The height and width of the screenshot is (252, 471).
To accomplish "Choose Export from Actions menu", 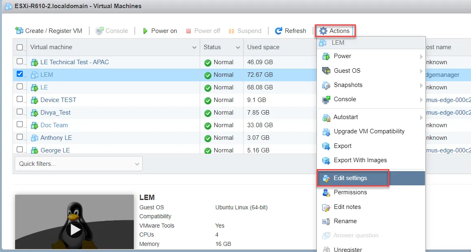I will click(371, 146).
